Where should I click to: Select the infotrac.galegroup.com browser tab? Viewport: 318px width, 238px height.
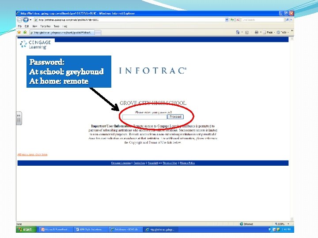(x=62, y=33)
